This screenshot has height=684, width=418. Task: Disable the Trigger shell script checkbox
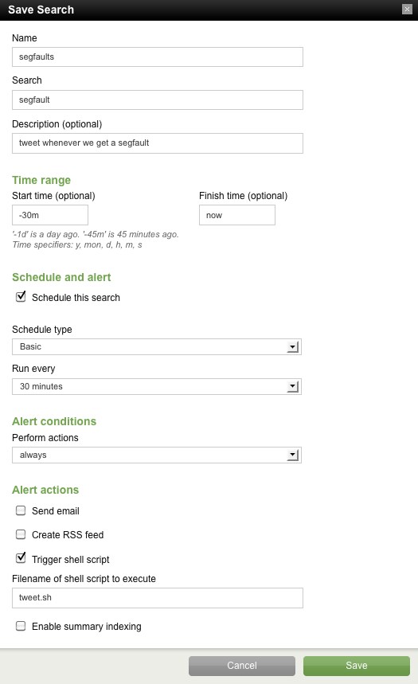tap(21, 558)
